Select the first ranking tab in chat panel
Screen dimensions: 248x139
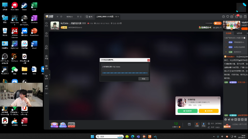pos(228,33)
